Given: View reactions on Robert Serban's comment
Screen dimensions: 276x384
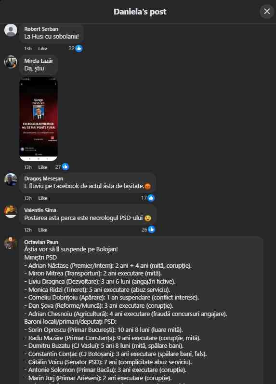Looking at the screenshot, I should tap(76, 49).
